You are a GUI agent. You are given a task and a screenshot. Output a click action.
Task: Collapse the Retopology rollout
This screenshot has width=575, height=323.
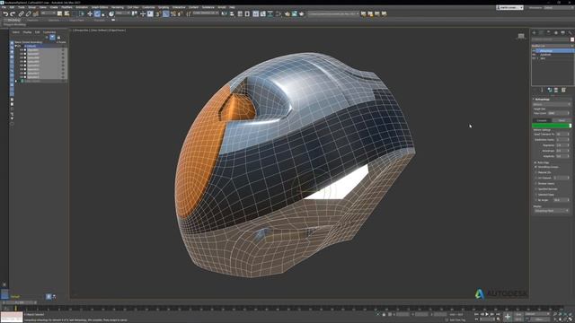tap(534, 100)
